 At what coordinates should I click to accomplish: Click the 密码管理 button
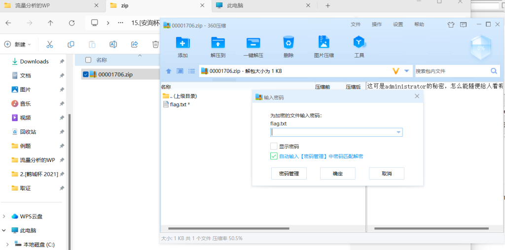[289, 174]
